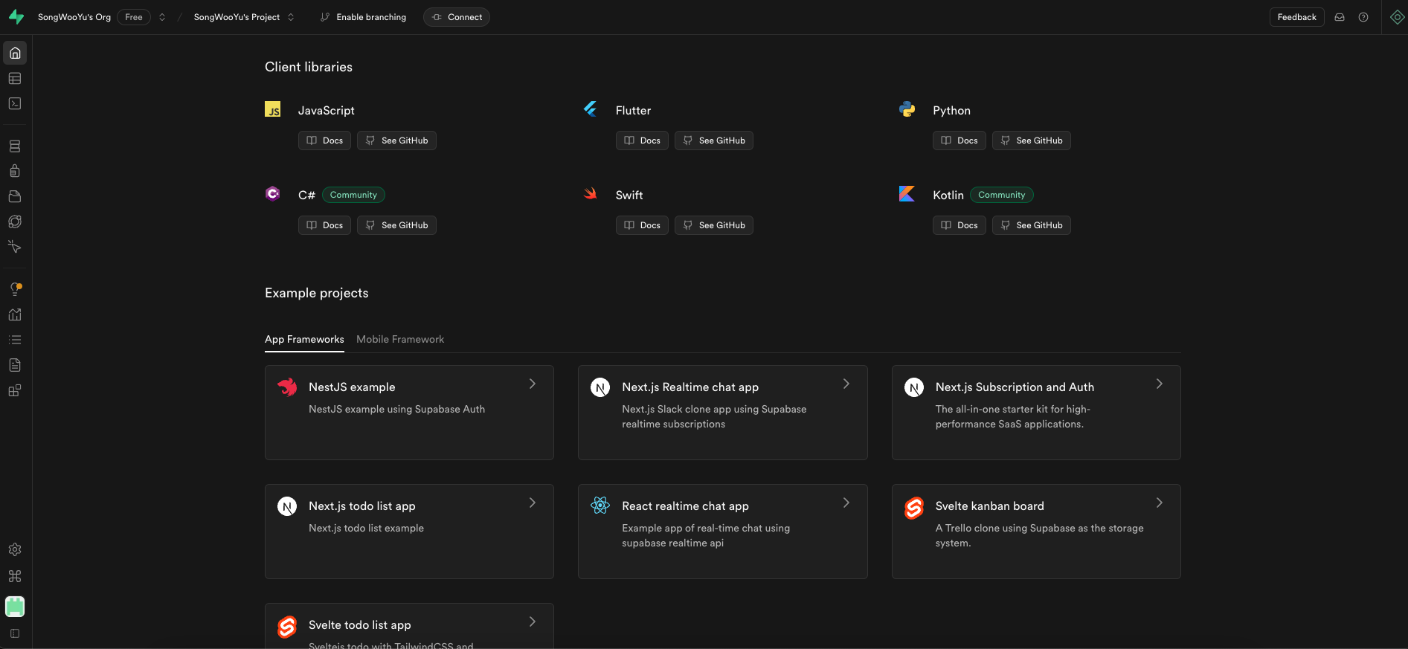Viewport: 1408px width, 649px height.
Task: Open Swift Docs
Action: click(x=642, y=225)
